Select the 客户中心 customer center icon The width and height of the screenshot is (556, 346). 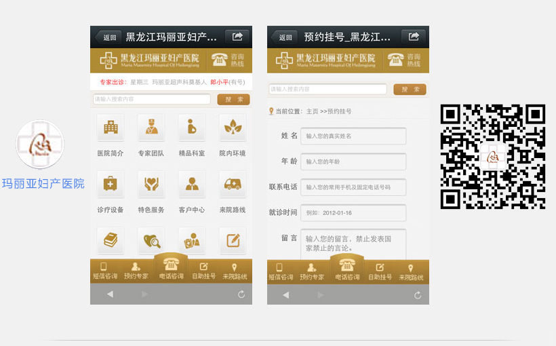(192, 184)
